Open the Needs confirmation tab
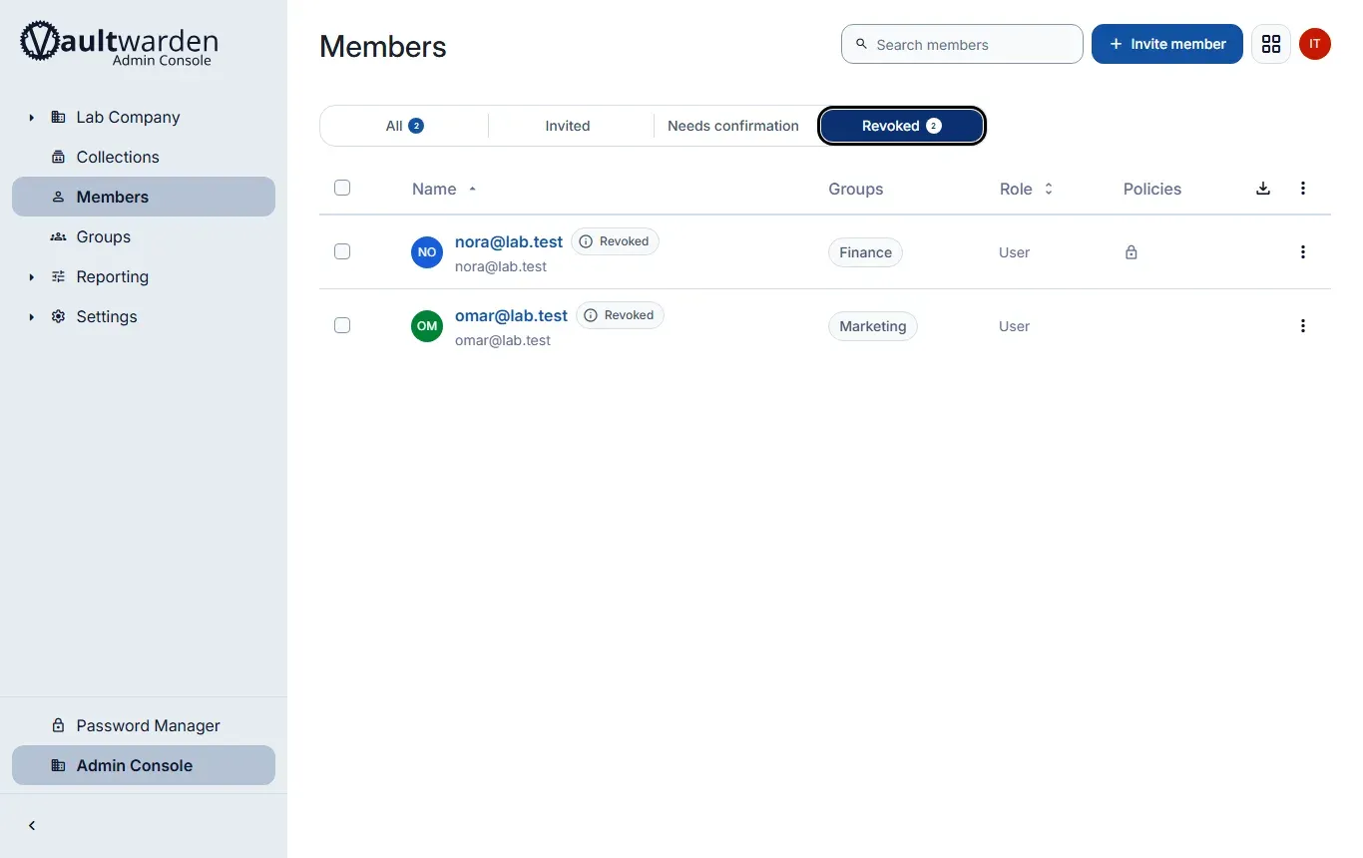Image resolution: width=1363 pixels, height=858 pixels. (733, 126)
